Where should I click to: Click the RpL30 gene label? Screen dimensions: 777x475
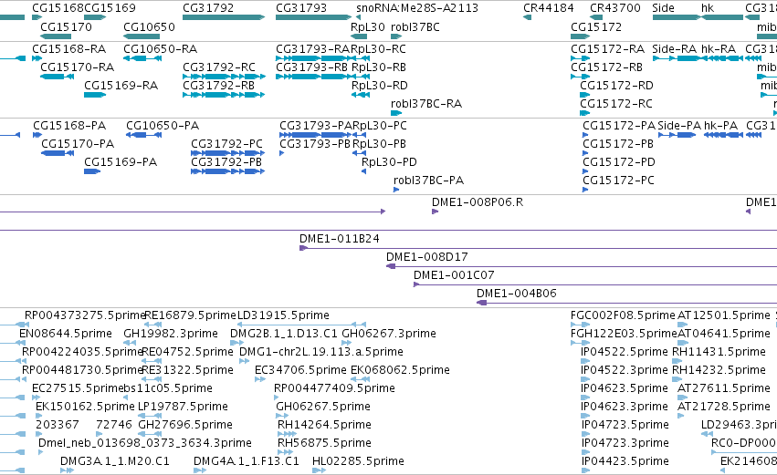368,26
